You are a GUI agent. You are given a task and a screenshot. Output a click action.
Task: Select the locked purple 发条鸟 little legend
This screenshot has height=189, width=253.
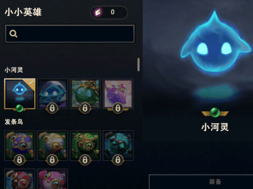click(20, 145)
